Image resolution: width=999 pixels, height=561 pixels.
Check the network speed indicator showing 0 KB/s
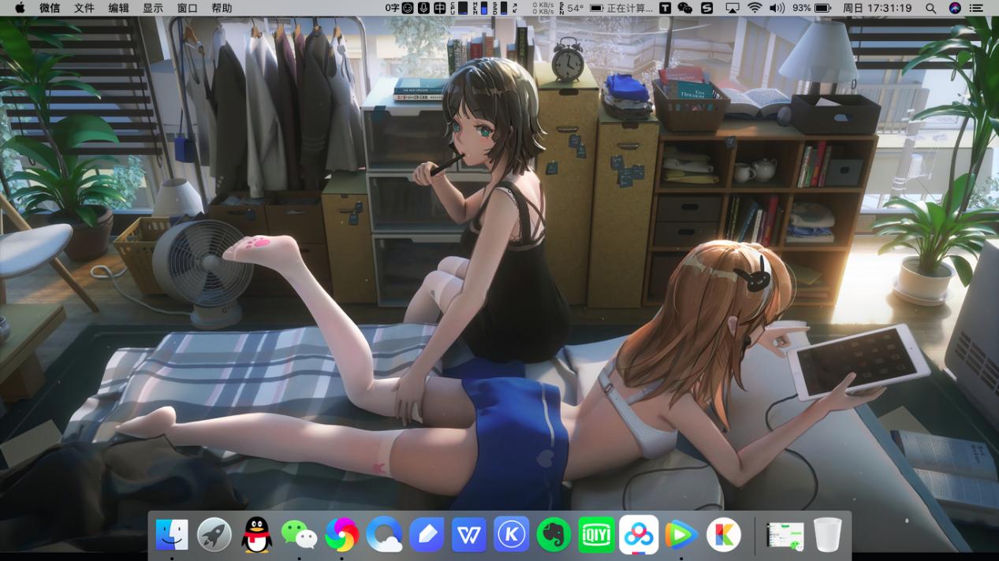pos(544,8)
